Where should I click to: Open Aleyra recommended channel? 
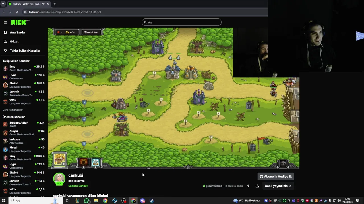coord(23,133)
